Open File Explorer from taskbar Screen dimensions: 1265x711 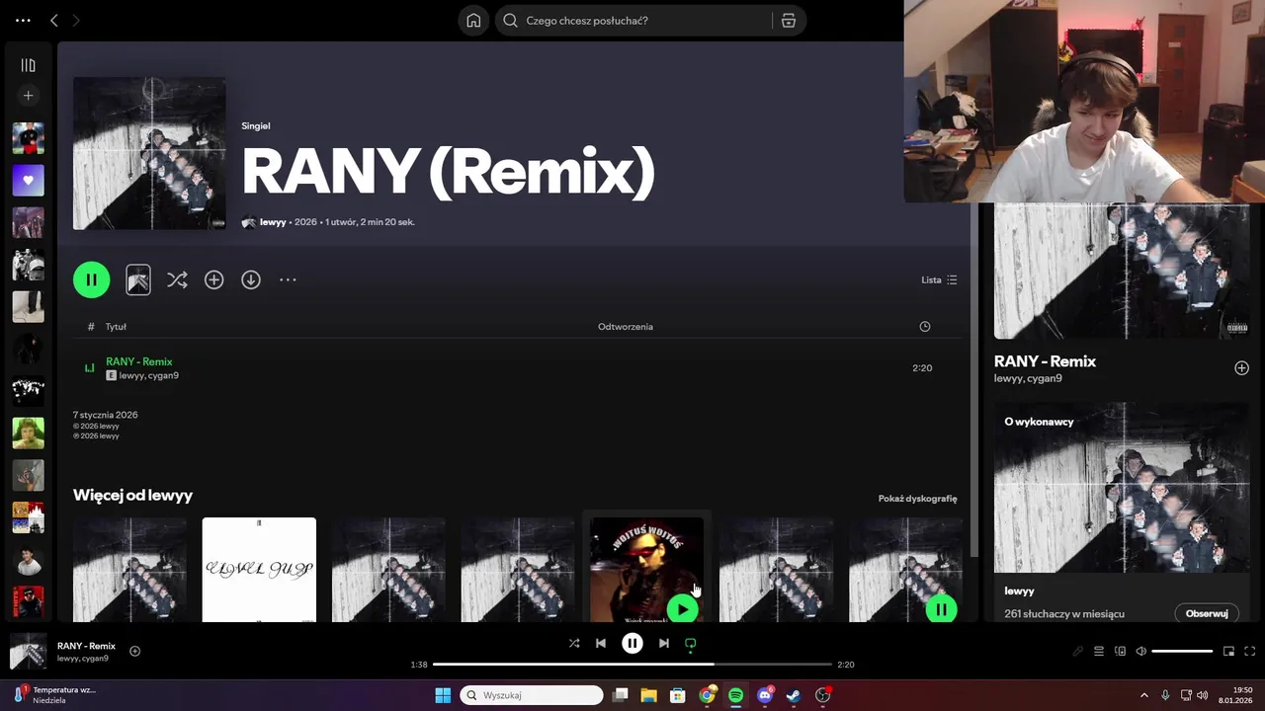(x=649, y=695)
